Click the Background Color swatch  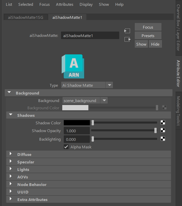click(75, 108)
